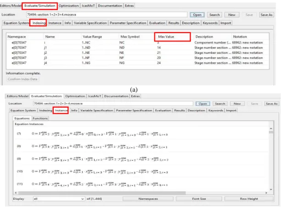
Task: Select index row j1 with max 14
Action: [x=137, y=47]
